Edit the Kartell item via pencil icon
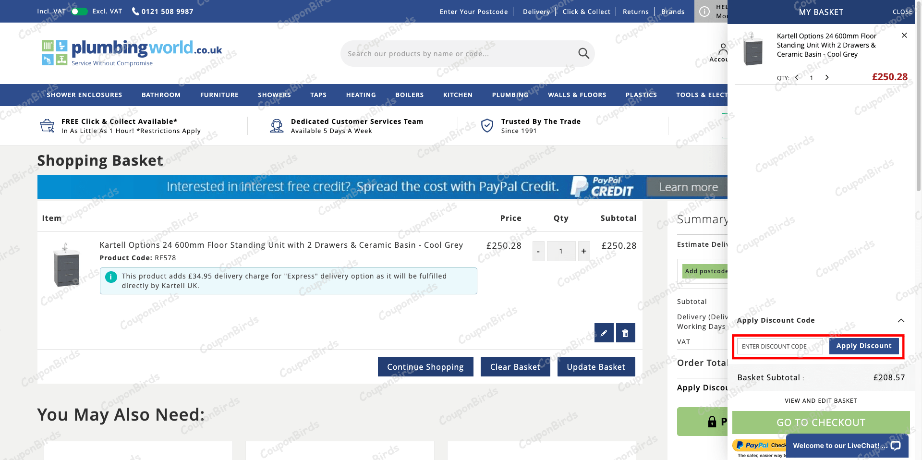Image resolution: width=922 pixels, height=460 pixels. 604,332
